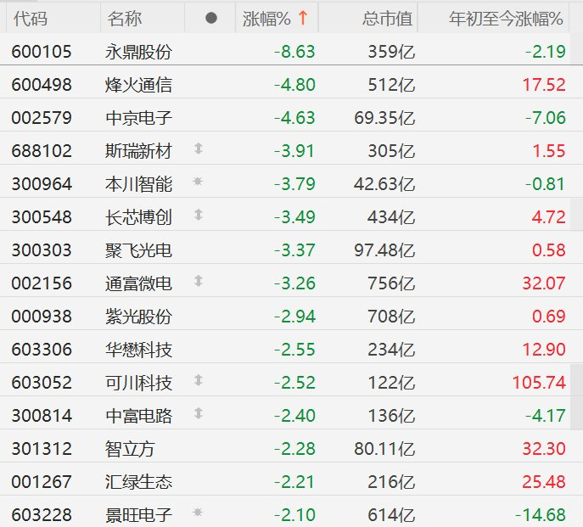Select stock code 600498
583x527 pixels.
(42, 85)
